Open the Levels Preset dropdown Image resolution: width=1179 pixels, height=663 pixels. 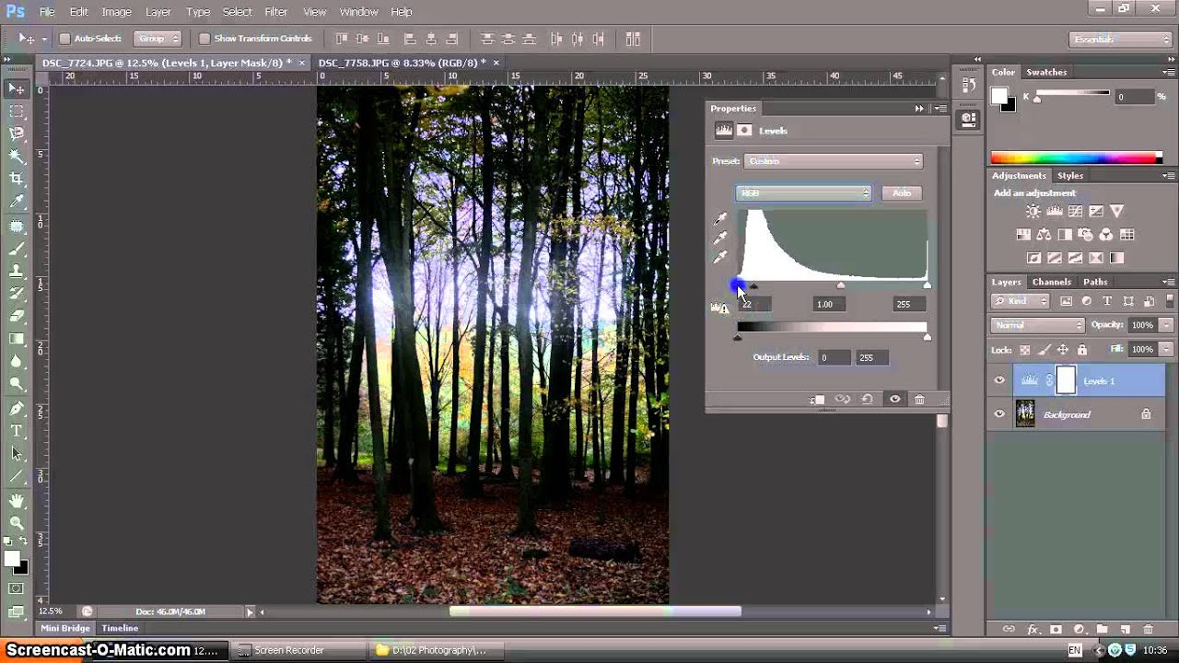pos(833,161)
